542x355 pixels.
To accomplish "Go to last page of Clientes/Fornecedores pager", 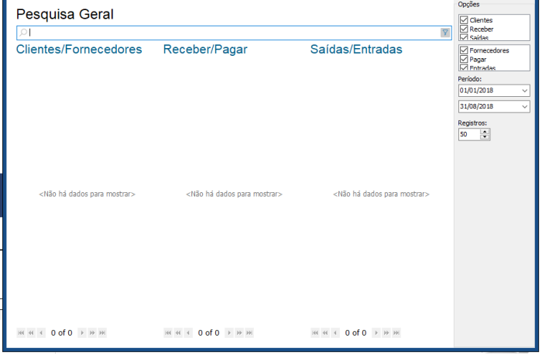I will click(102, 333).
